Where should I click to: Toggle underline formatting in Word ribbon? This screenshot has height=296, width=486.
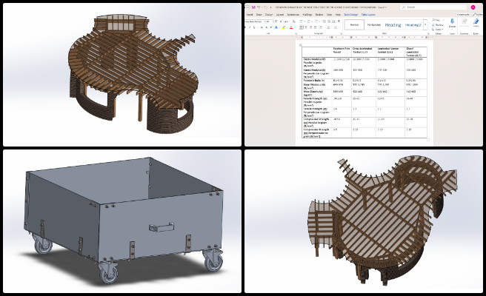(254, 27)
